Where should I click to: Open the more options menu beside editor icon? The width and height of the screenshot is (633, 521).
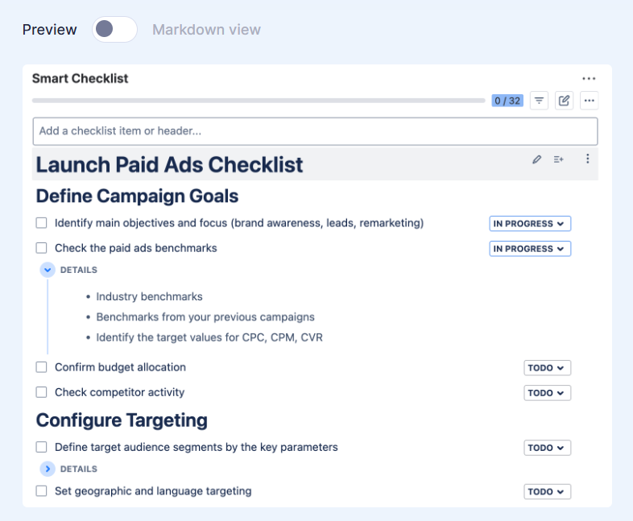(x=589, y=101)
